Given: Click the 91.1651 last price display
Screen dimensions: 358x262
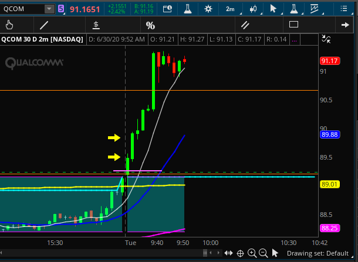Looking at the screenshot, I should 85,9.
